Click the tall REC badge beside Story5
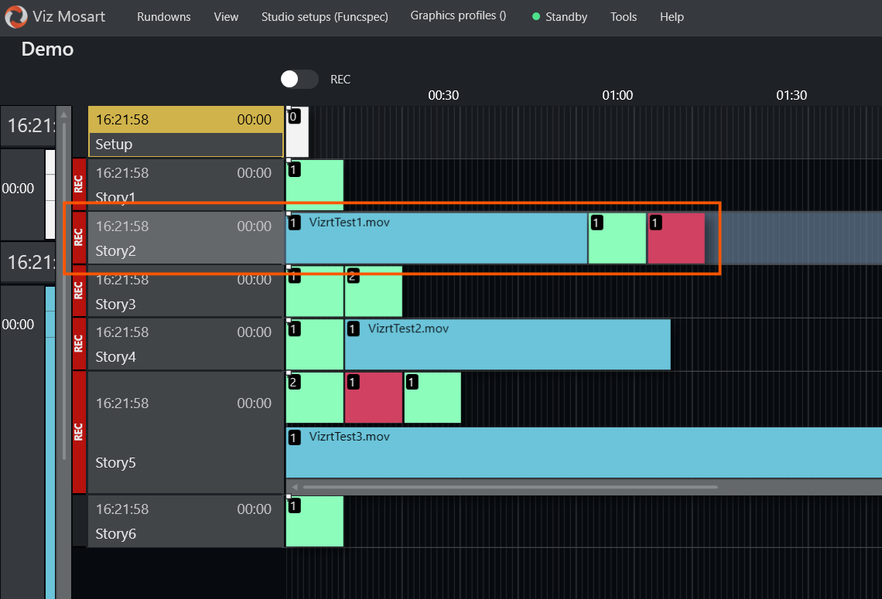 click(x=78, y=432)
